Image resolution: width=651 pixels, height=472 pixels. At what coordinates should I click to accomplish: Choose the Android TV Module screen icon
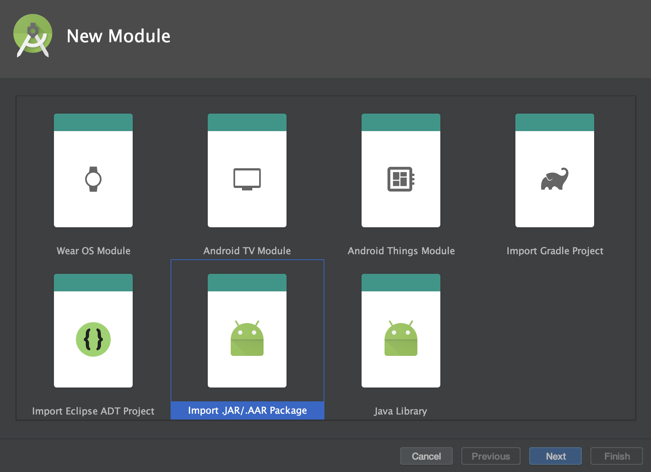(247, 179)
